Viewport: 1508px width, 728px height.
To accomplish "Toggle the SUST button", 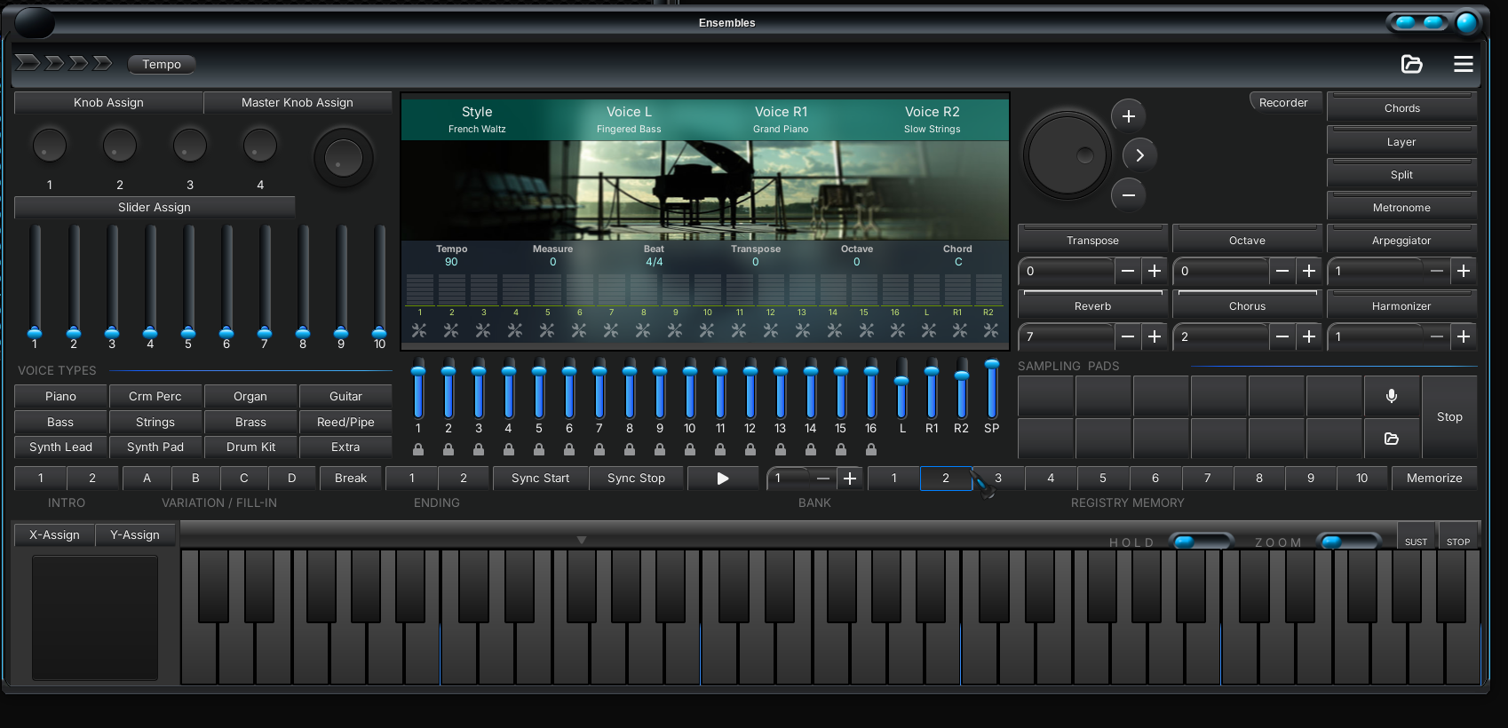I will click(x=1416, y=542).
